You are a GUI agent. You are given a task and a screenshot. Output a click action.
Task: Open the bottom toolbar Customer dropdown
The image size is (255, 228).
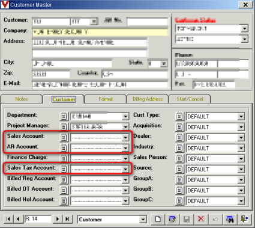[x=143, y=220]
